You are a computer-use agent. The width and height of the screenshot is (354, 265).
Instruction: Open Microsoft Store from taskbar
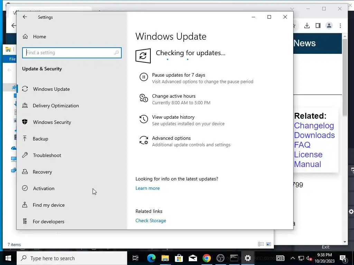click(179, 258)
